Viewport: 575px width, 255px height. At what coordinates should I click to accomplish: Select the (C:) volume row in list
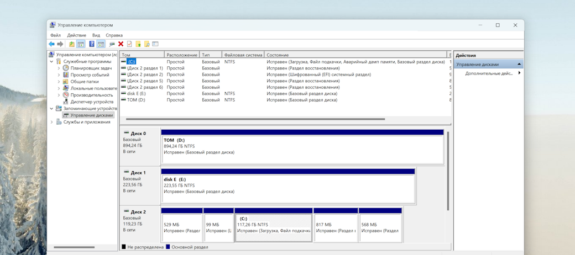(x=285, y=62)
